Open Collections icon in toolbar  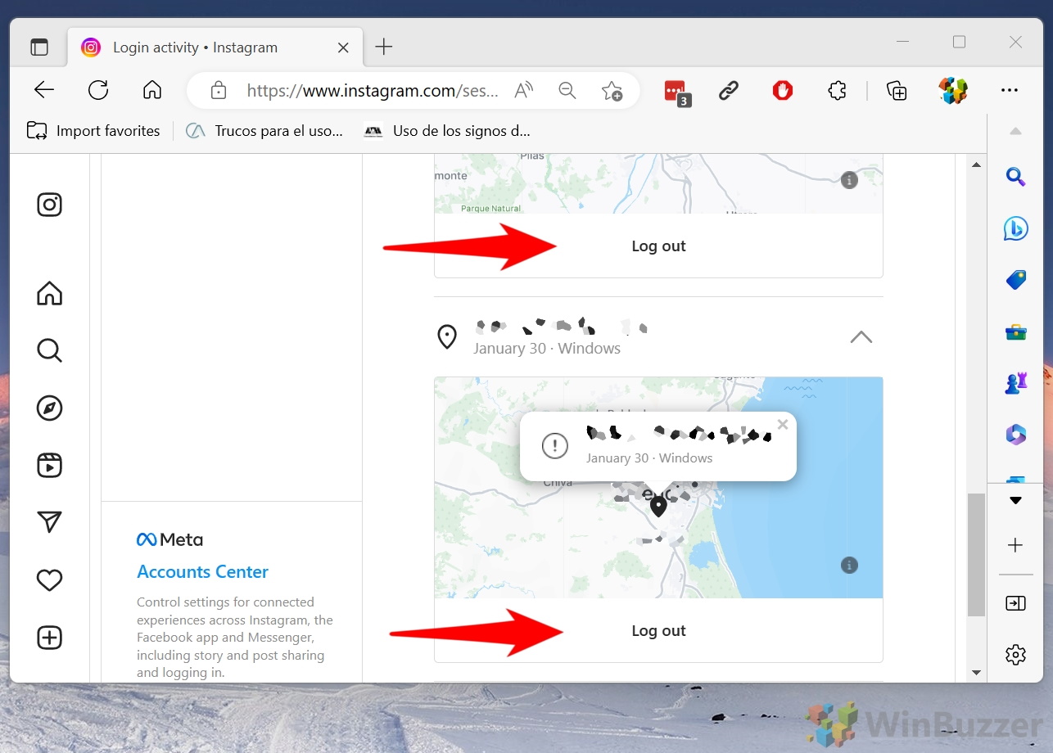click(897, 90)
